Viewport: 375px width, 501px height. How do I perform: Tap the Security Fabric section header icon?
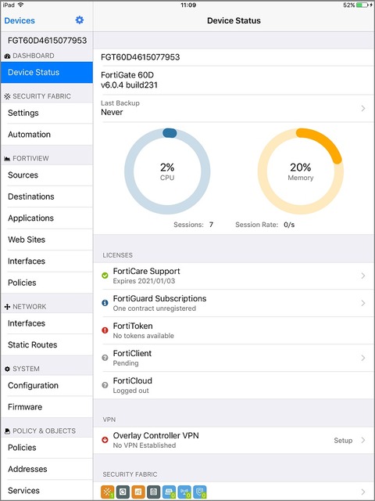point(7,96)
